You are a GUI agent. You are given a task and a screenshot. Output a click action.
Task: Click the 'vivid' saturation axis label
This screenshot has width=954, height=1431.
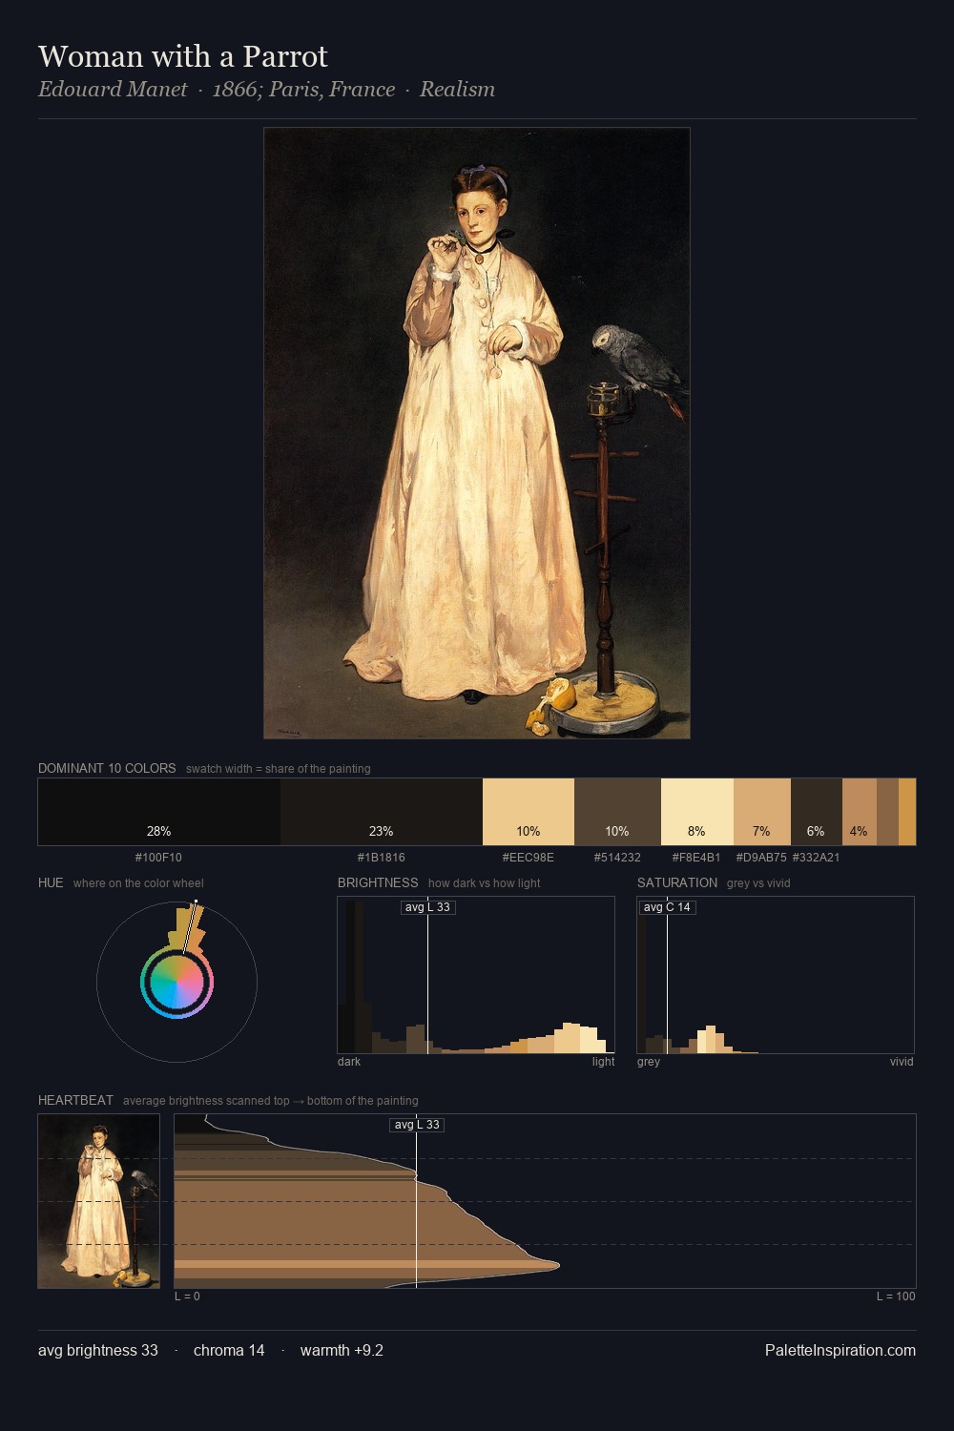coord(902,1062)
